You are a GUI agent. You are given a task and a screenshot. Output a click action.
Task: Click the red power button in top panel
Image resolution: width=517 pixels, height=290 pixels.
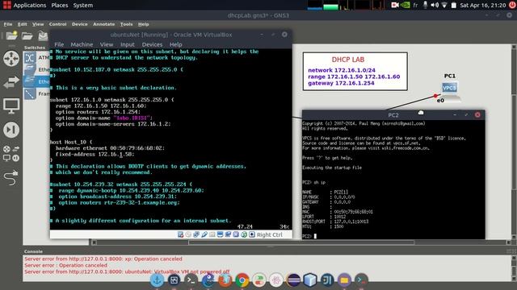click(512, 5)
